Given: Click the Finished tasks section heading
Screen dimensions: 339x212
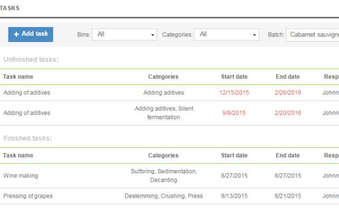Looking at the screenshot, I should click(28, 138).
